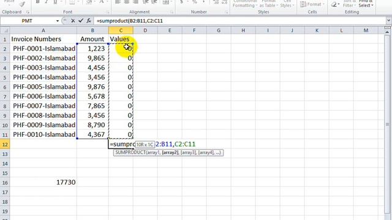
Task: Click the Select All corner button
Action: pyautogui.click(x=5, y=31)
